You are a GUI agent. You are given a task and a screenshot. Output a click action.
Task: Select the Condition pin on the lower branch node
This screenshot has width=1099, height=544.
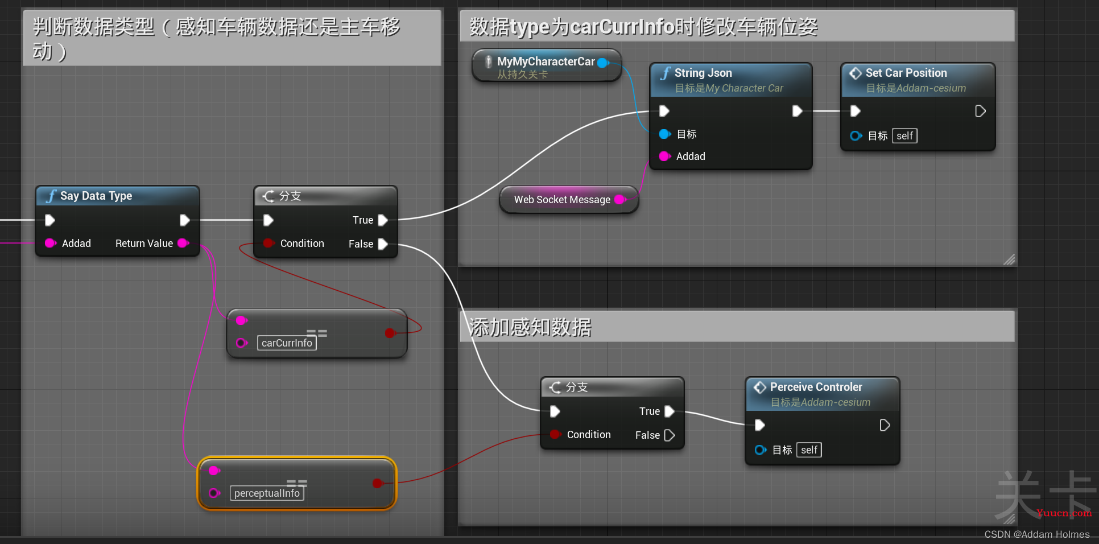[x=556, y=434]
